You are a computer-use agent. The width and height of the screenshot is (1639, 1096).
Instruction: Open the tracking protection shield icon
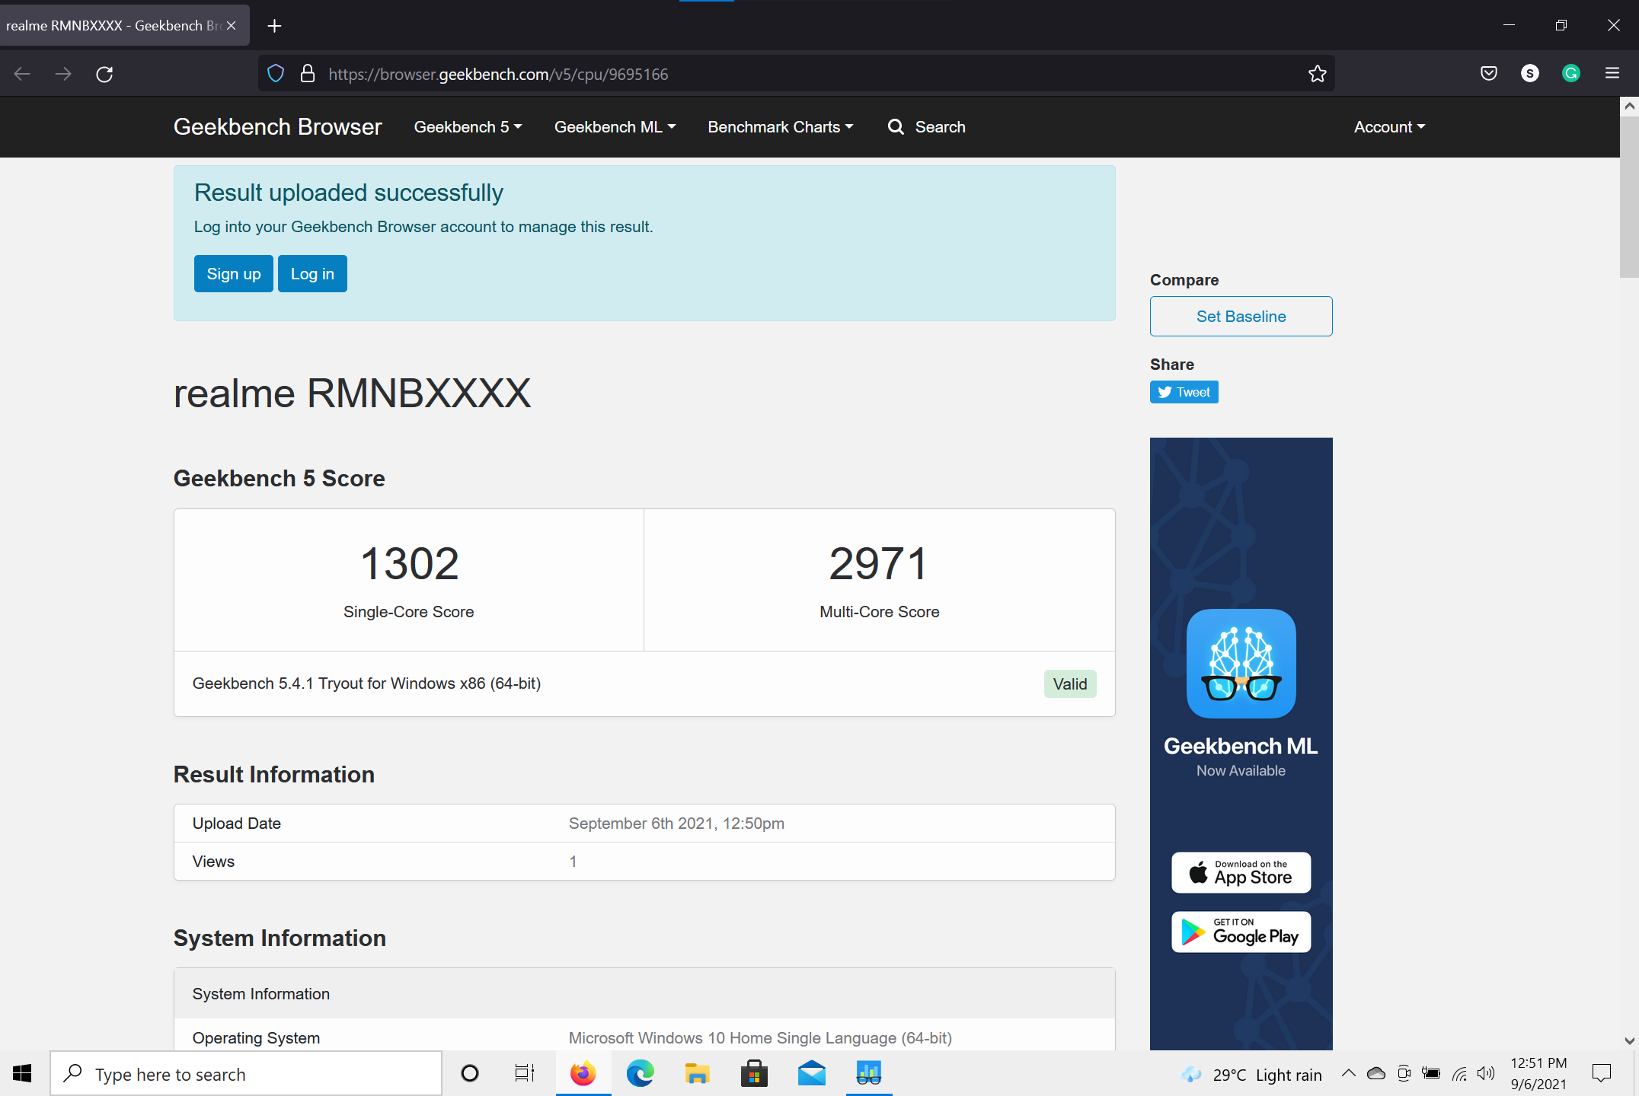coord(276,74)
